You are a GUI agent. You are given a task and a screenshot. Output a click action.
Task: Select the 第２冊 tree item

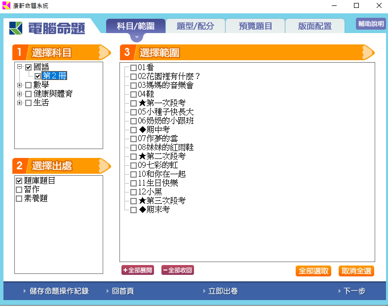pos(54,76)
